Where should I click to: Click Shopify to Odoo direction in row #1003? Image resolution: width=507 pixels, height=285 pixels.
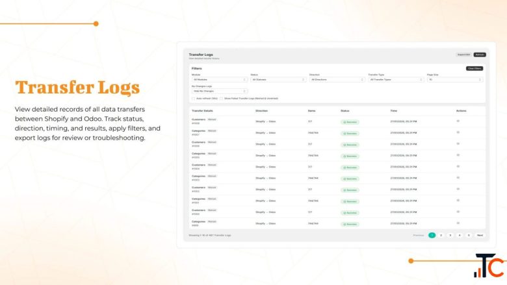click(x=265, y=178)
